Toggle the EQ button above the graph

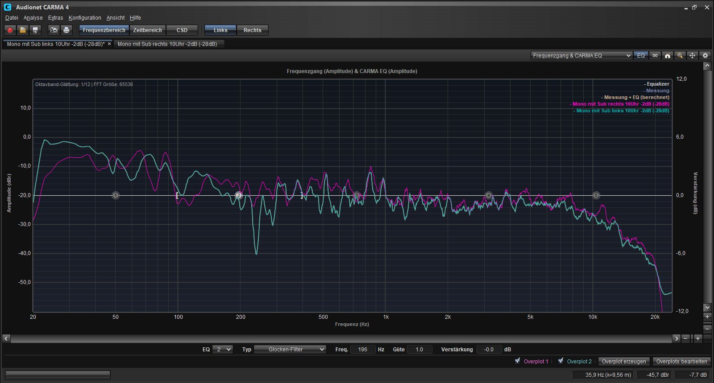tap(641, 56)
